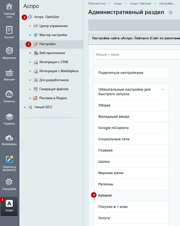Click the Реклама в Яндекс target icon
This screenshot has width=180, height=226.
coord(35,98)
